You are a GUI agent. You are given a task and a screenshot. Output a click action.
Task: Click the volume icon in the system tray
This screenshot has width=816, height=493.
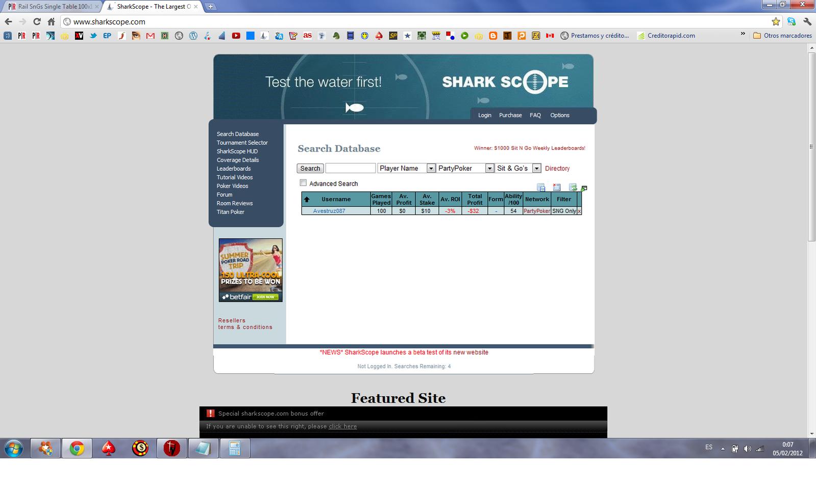(x=747, y=449)
